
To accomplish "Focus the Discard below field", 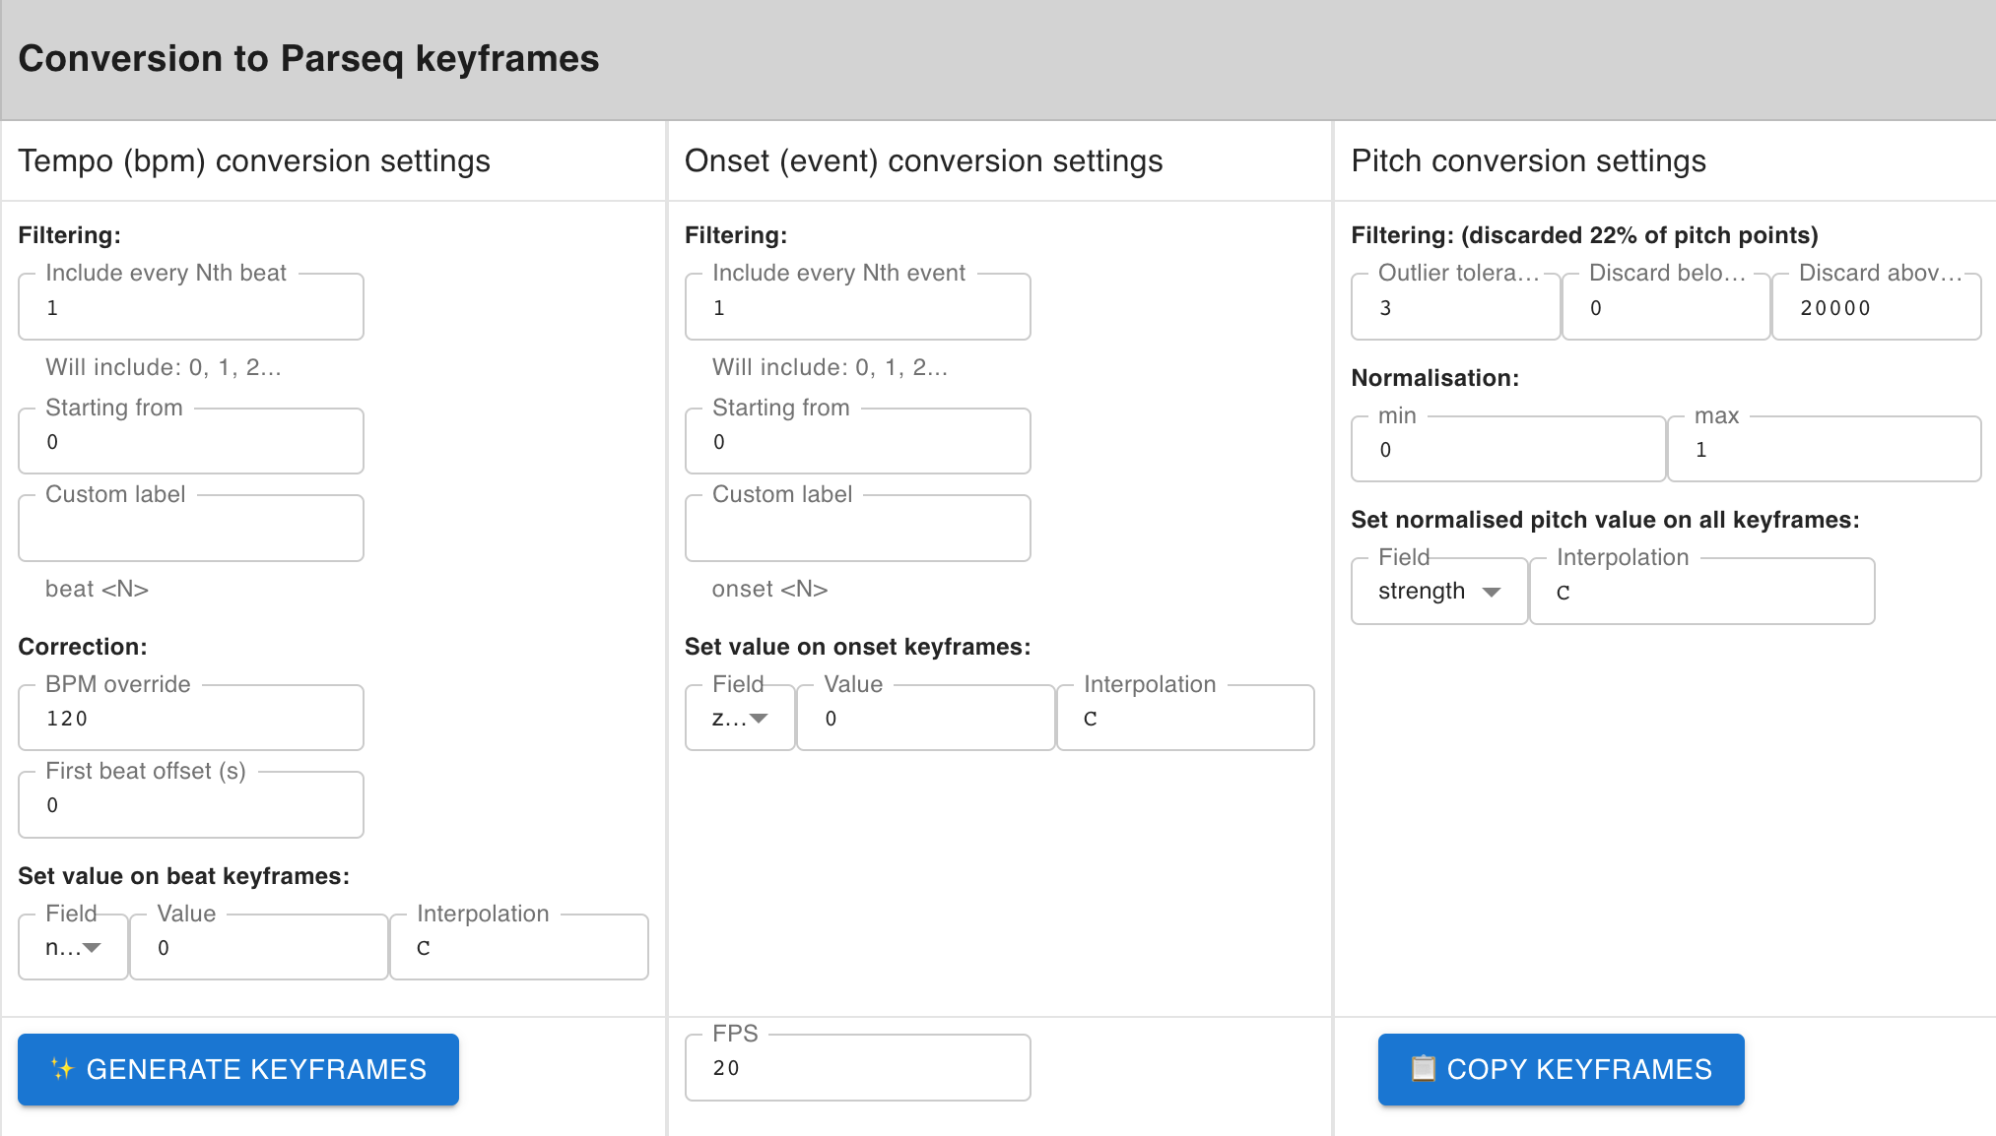I will (x=1666, y=307).
